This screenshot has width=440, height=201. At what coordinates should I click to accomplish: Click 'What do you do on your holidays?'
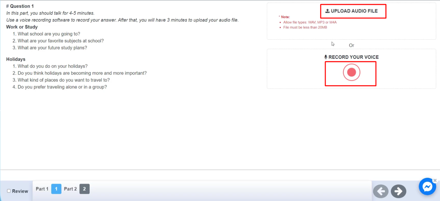[53, 66]
